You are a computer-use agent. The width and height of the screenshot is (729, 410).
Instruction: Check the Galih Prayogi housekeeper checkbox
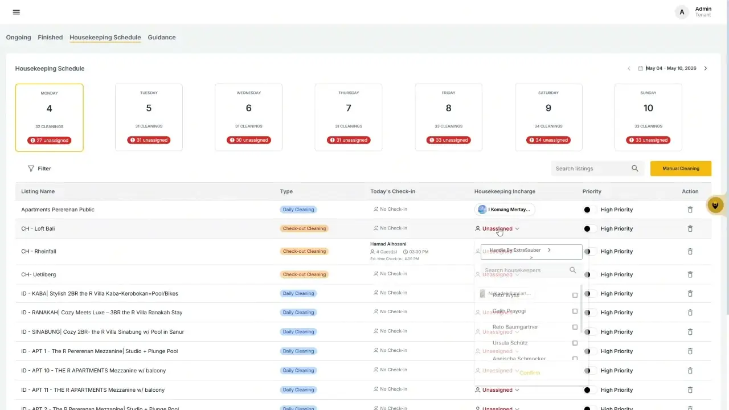coord(575,311)
